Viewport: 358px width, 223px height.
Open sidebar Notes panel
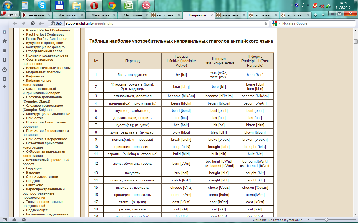[x=4, y=51]
